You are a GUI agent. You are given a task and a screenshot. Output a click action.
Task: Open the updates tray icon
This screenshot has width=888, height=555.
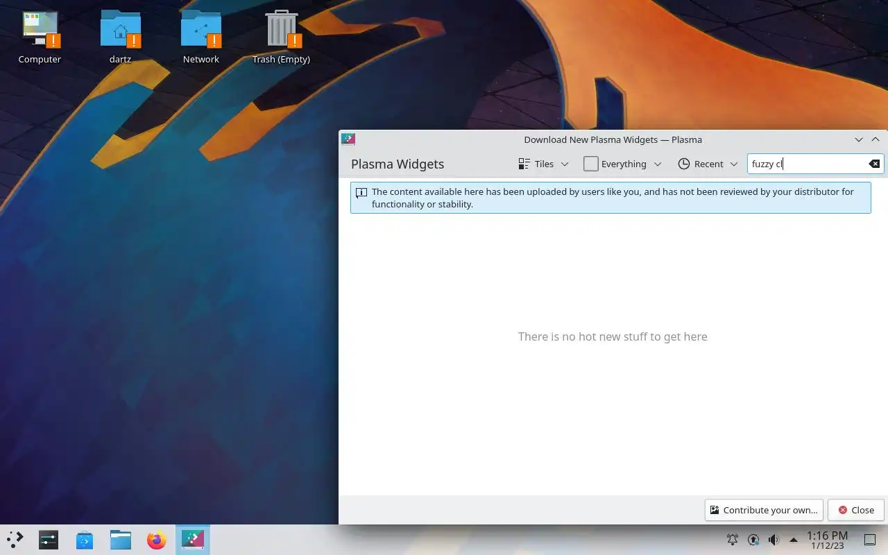click(x=753, y=539)
